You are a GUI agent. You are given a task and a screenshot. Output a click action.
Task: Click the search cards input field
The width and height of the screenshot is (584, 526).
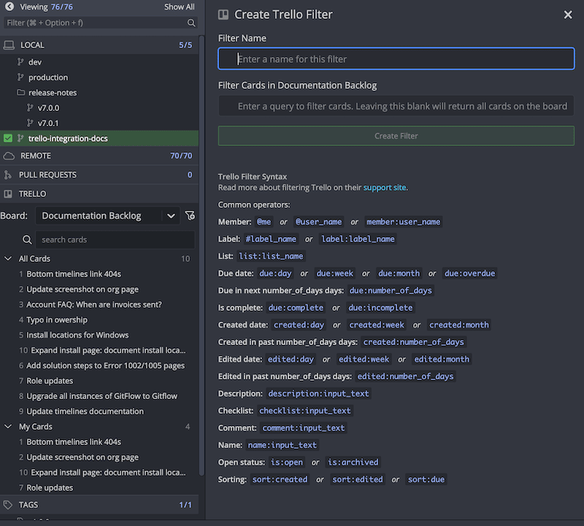click(115, 239)
